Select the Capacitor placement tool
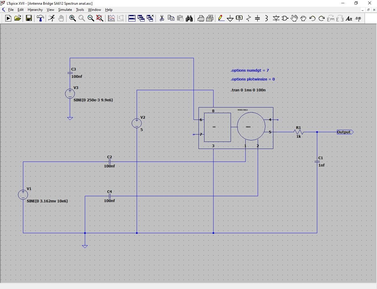This screenshot has width=377, height=289. 257,18
